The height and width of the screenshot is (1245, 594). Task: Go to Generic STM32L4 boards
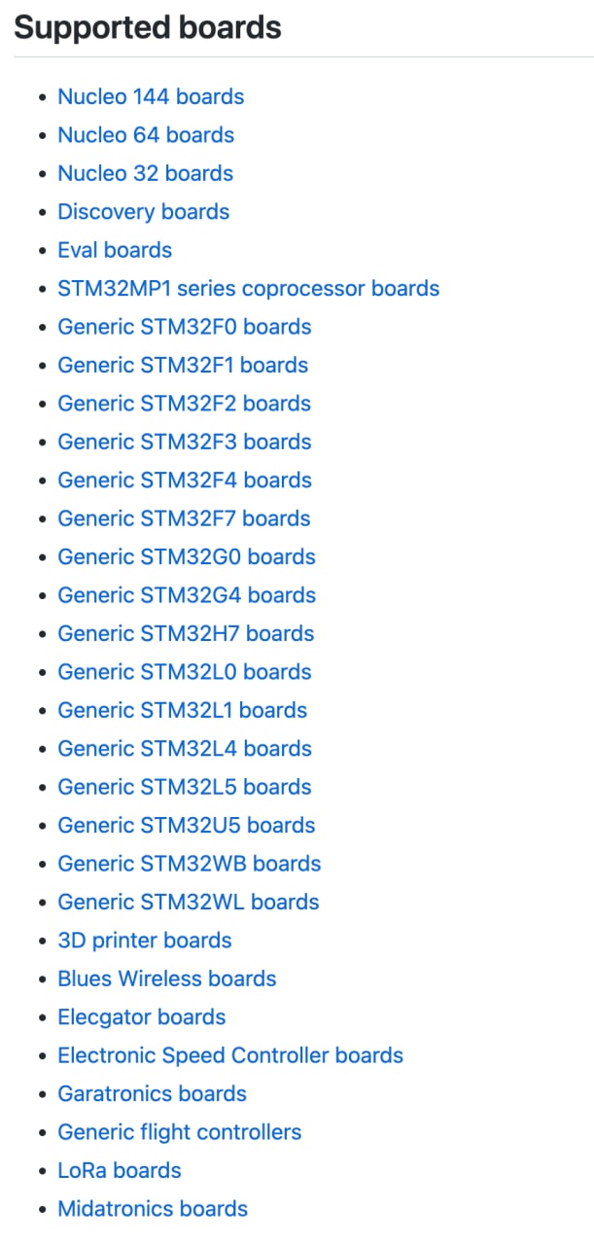[185, 749]
